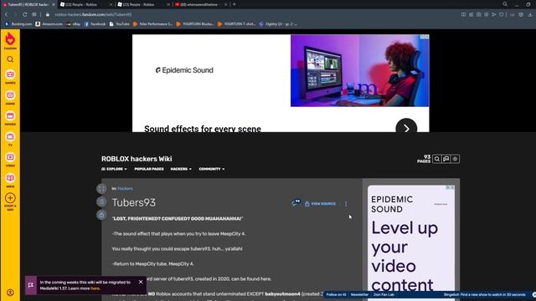This screenshot has height=301, width=536.
Task: Dismiss the MediaWiki migration notice
Action: tap(141, 282)
